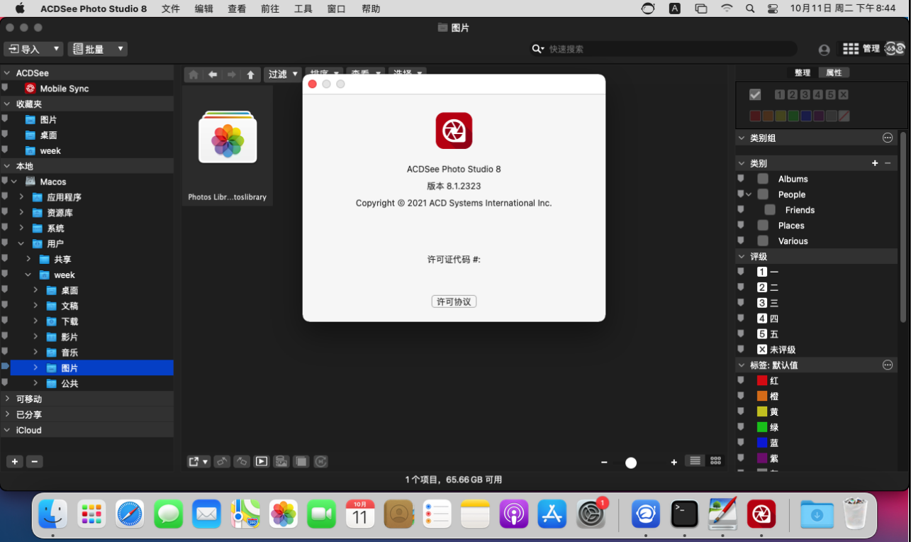Open the 帮助 menu

coord(371,9)
